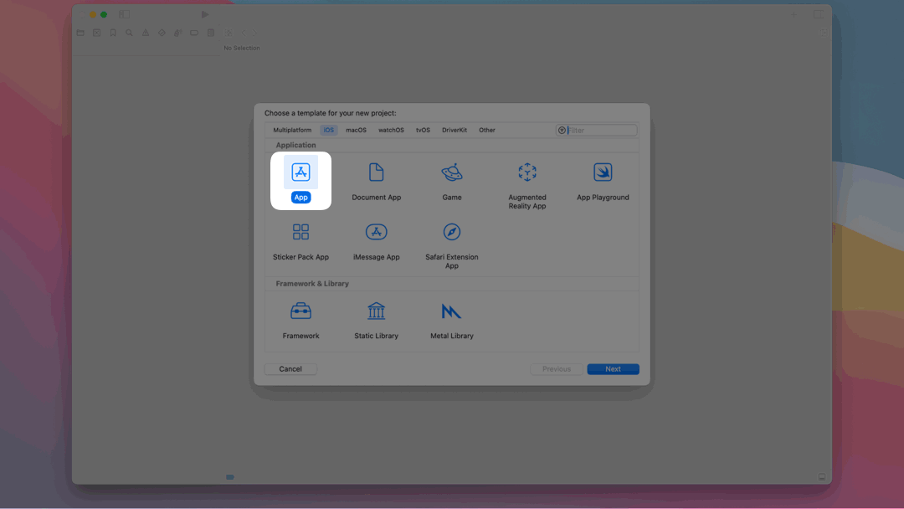Choose the Metal Library template

(x=452, y=311)
